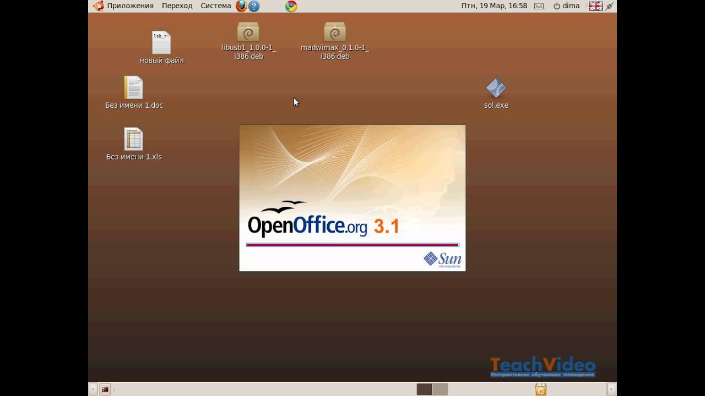Click the left panel hide arrow
Image resolution: width=705 pixels, height=396 pixels.
coord(93,389)
